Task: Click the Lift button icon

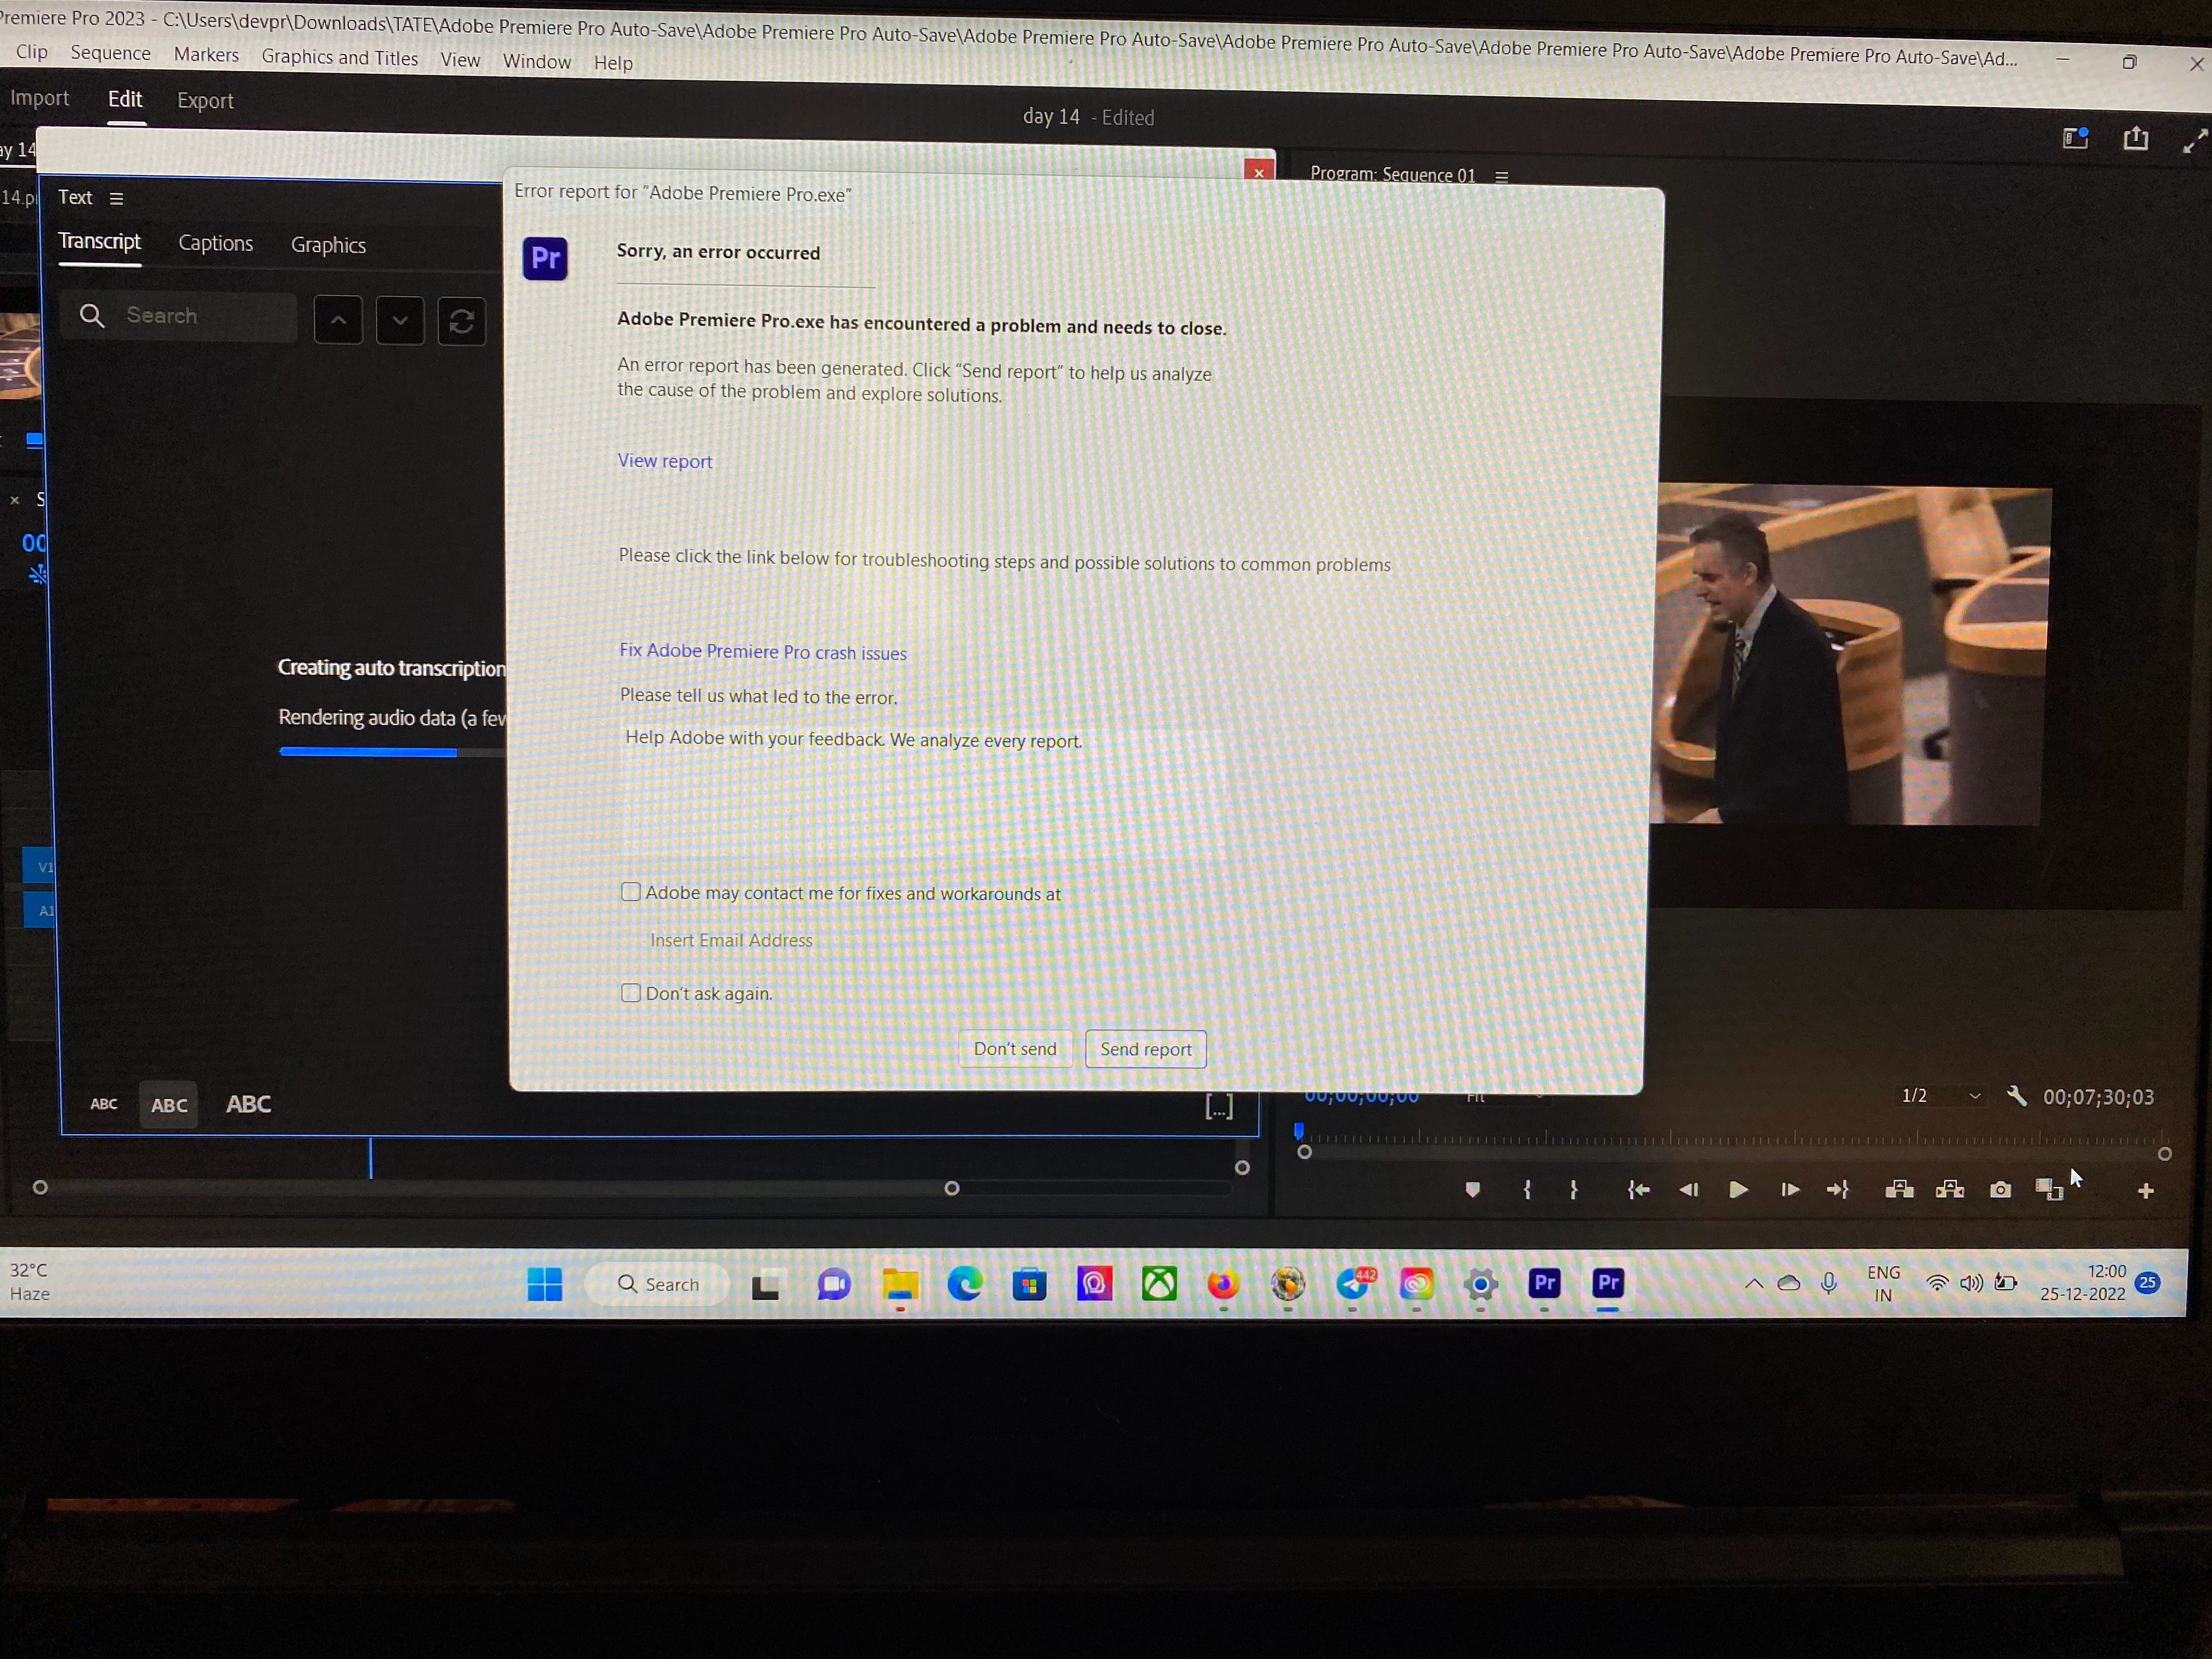Action: (x=1899, y=1189)
